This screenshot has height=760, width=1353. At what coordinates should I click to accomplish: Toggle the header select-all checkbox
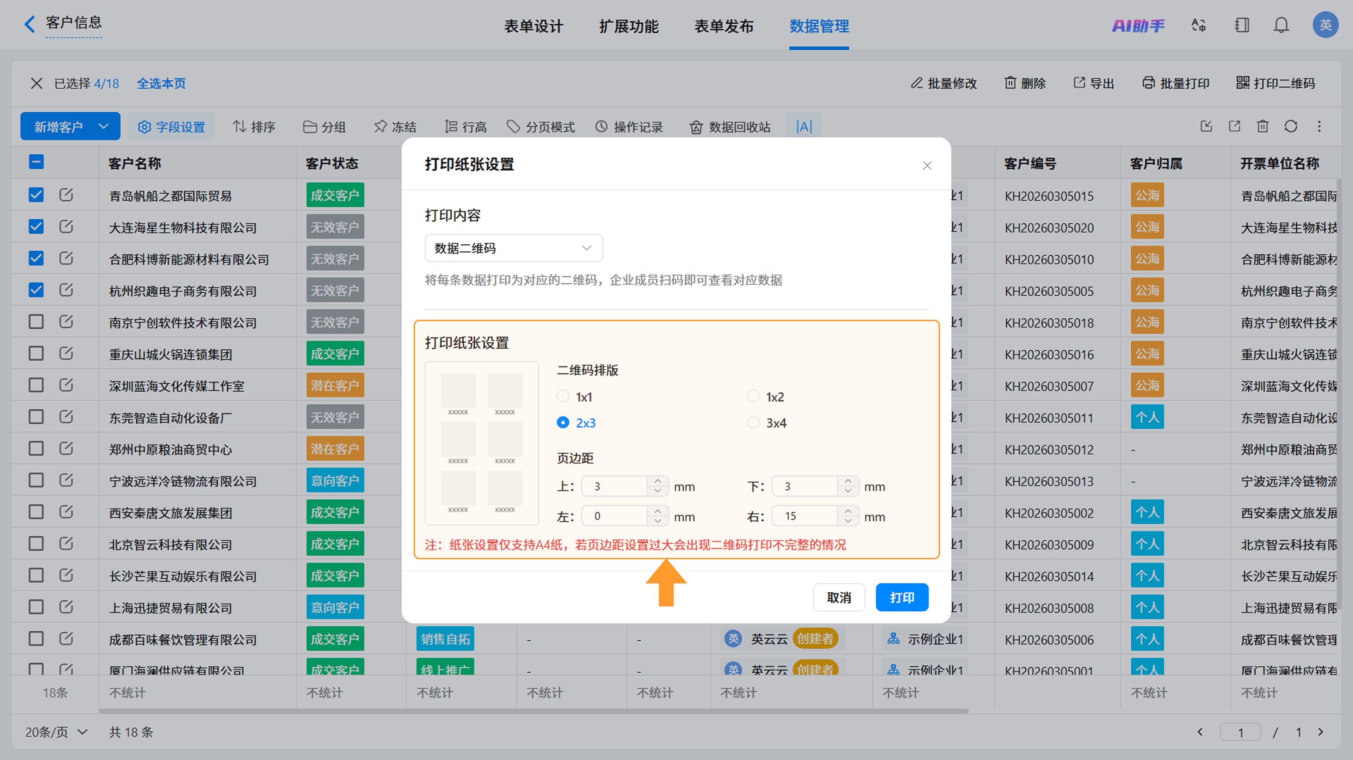coord(36,162)
